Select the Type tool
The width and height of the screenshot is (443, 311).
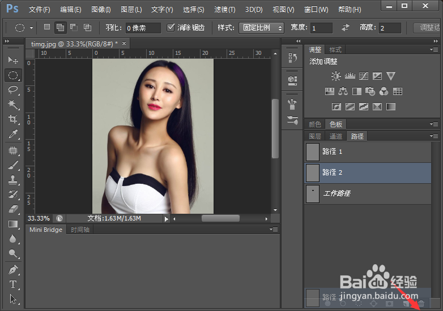click(13, 284)
